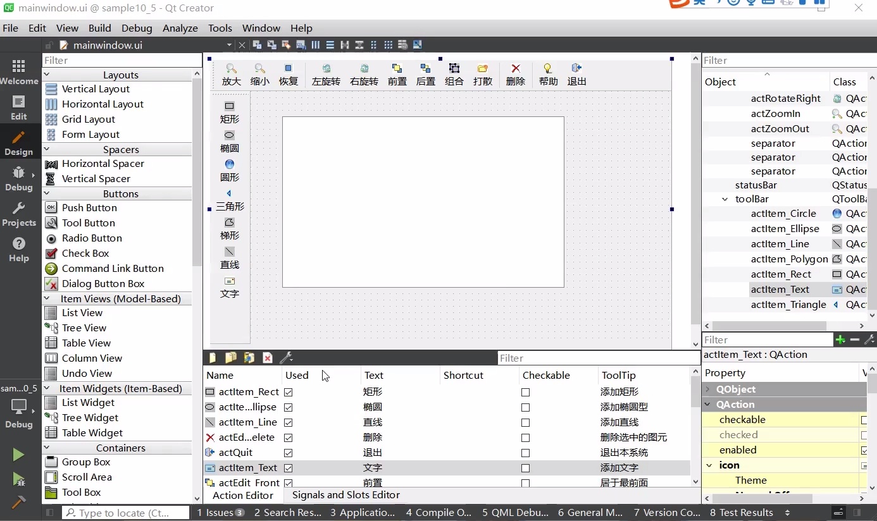The width and height of the screenshot is (877, 521).
Task: Select the 梯形 trapezoid tool in side toolbar
Action: point(230,228)
